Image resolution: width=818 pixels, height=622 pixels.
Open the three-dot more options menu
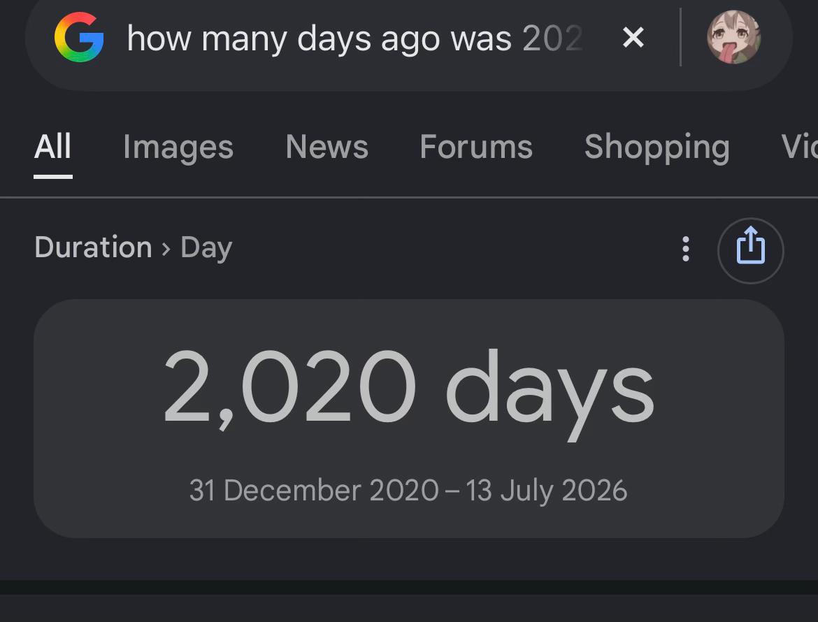(685, 249)
